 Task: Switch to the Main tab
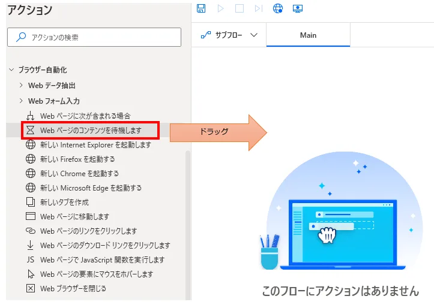(x=308, y=35)
